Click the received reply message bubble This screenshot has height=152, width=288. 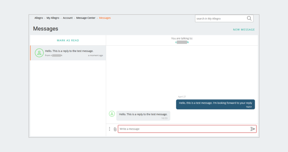click(x=143, y=116)
